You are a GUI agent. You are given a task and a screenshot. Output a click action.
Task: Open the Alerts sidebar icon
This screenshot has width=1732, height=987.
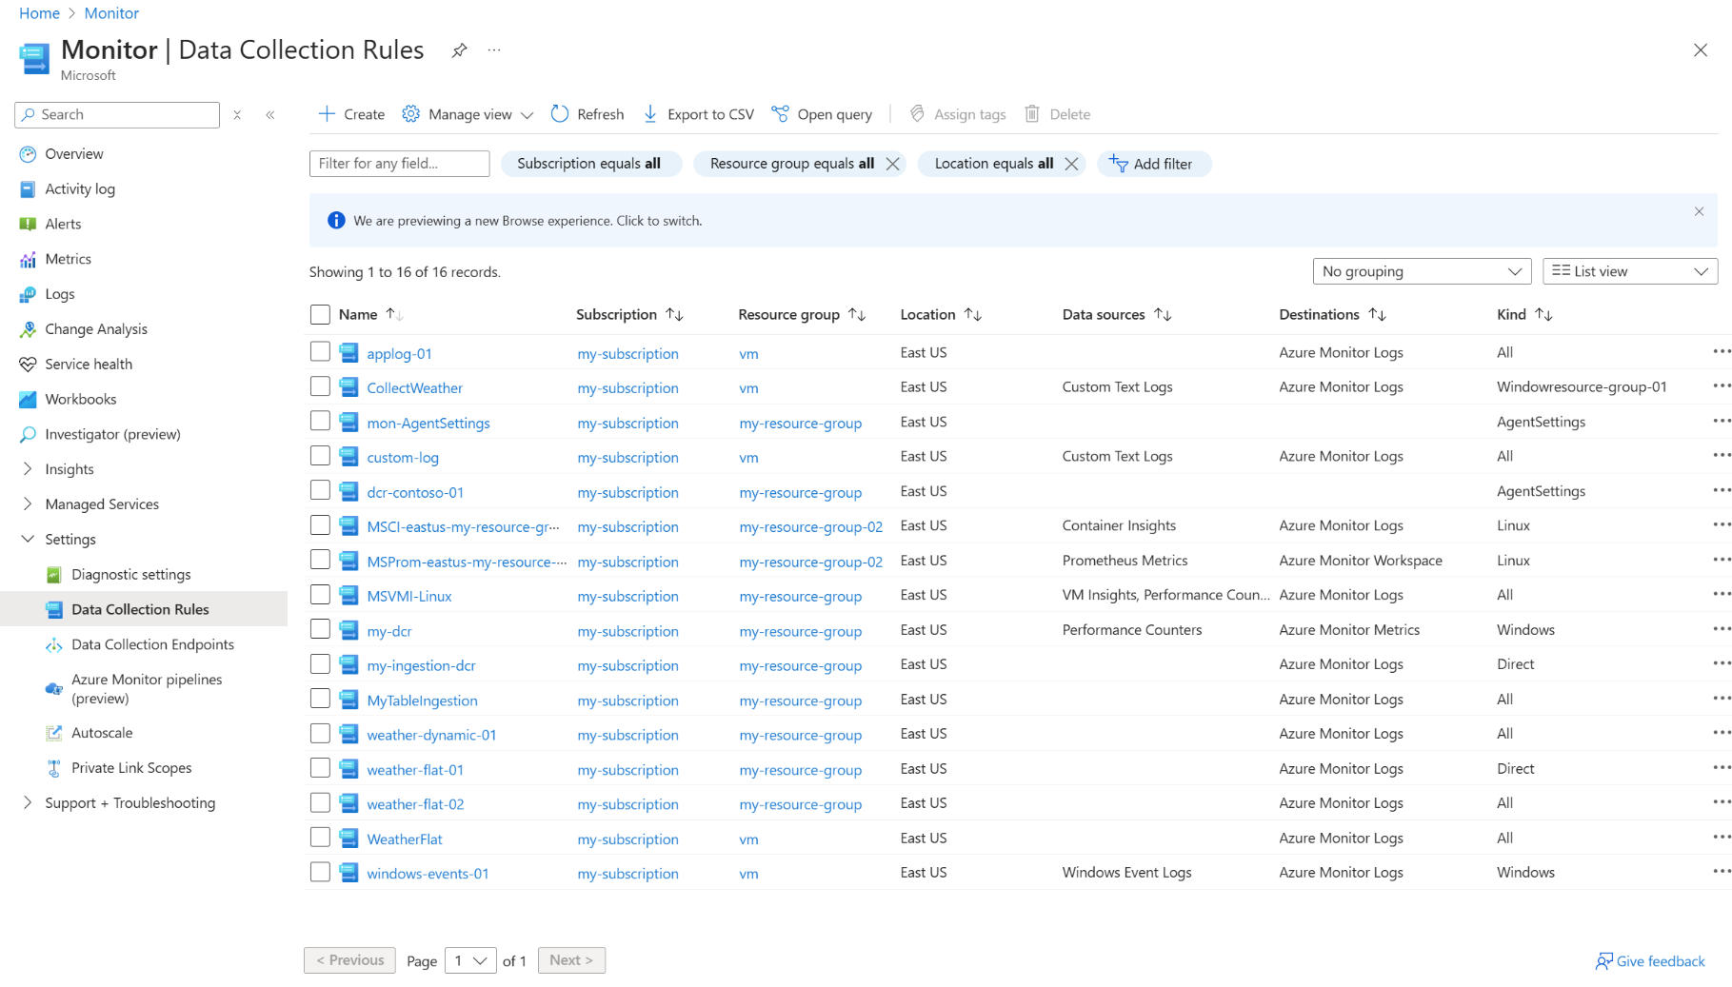[x=28, y=225]
